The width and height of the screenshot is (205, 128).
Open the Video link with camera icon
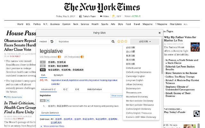(x=104, y=16)
